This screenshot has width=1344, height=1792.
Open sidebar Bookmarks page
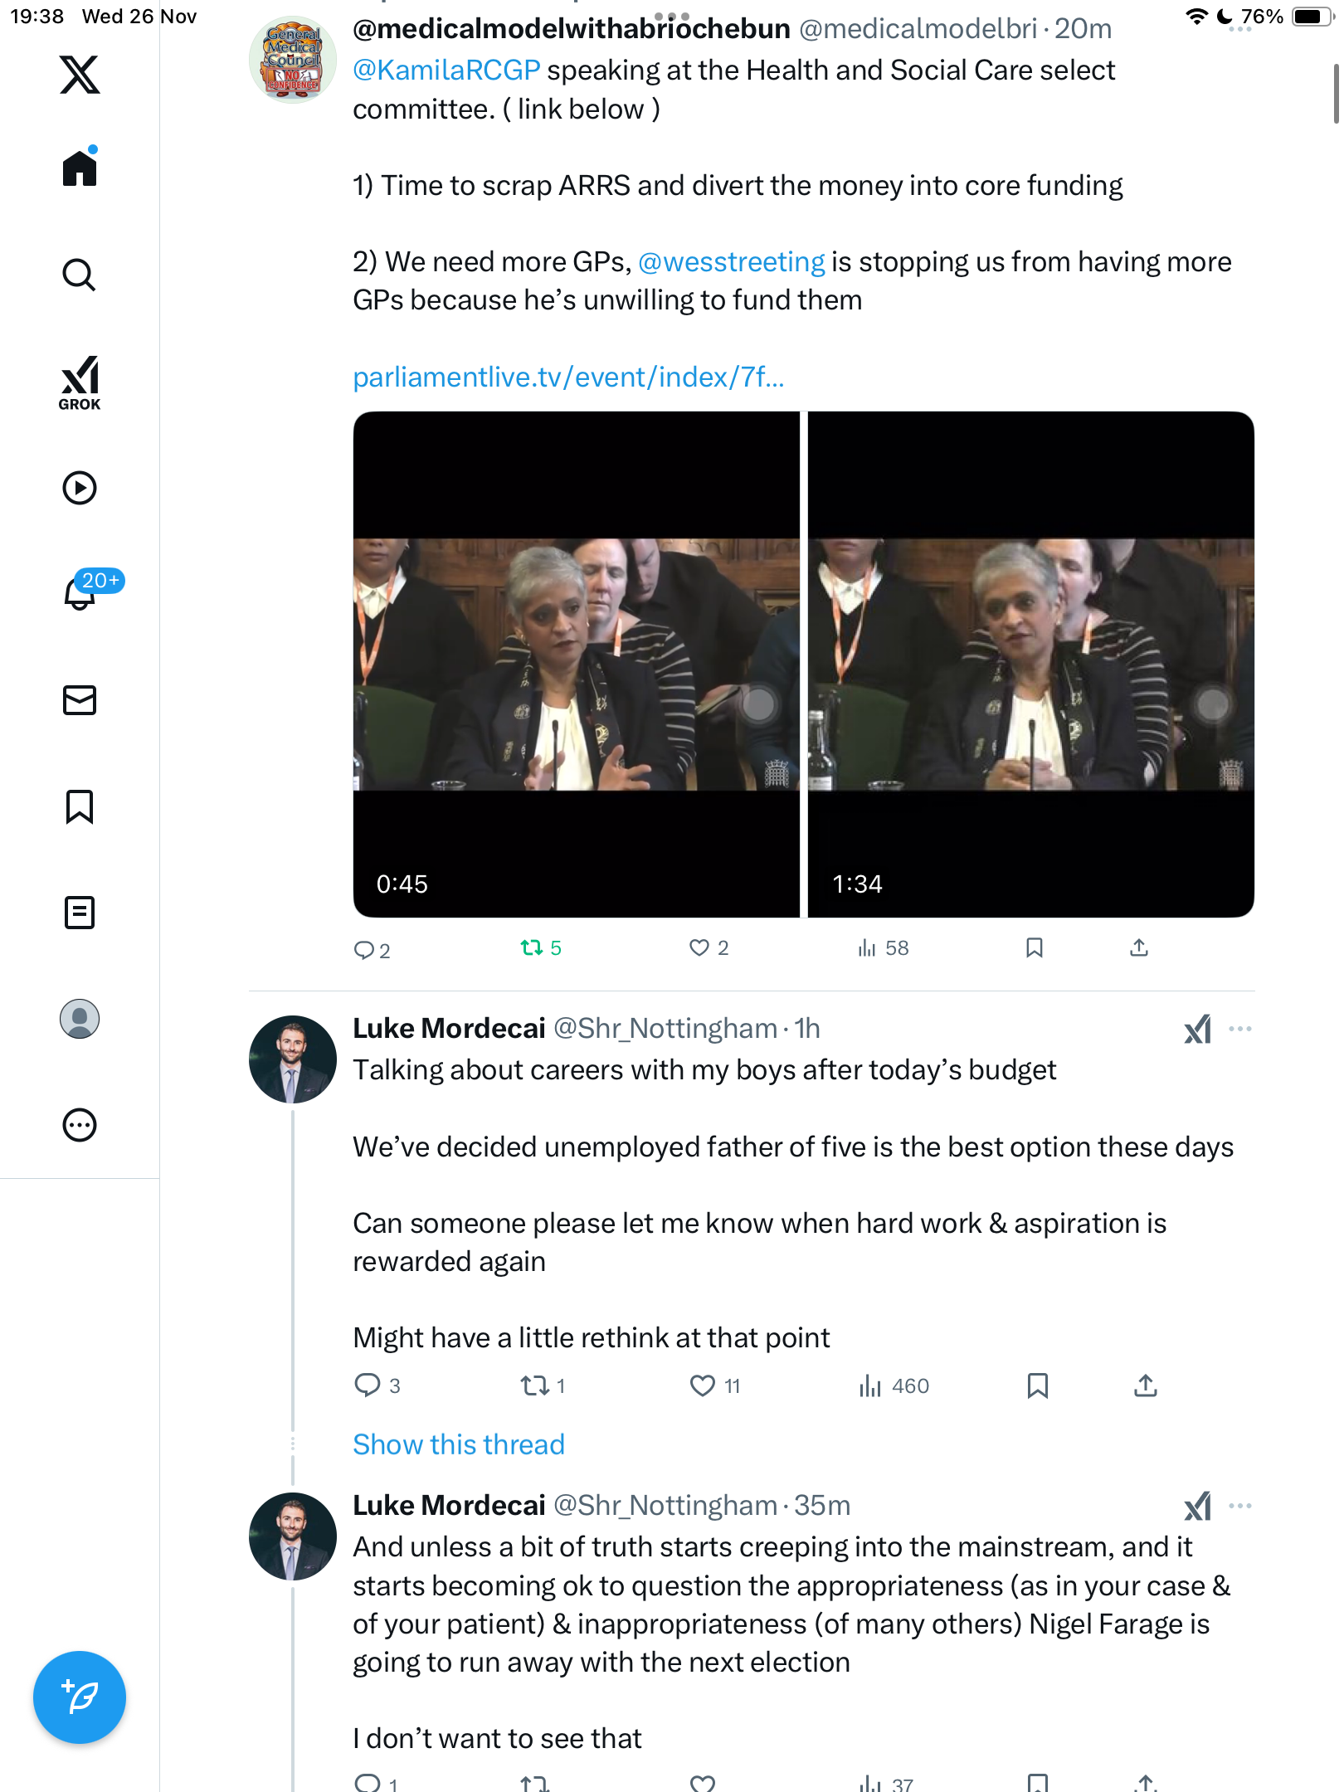(80, 806)
